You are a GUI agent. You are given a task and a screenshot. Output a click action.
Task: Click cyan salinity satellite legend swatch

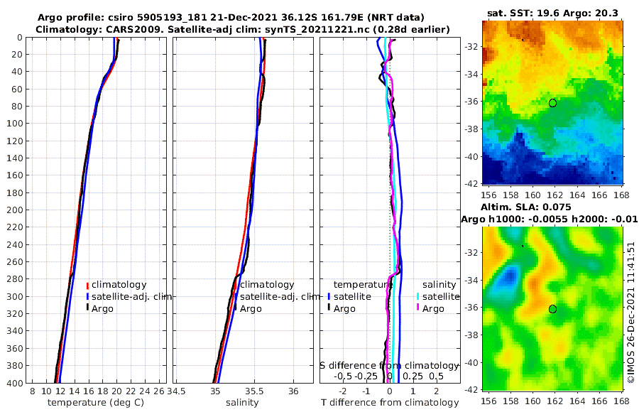coord(417,296)
